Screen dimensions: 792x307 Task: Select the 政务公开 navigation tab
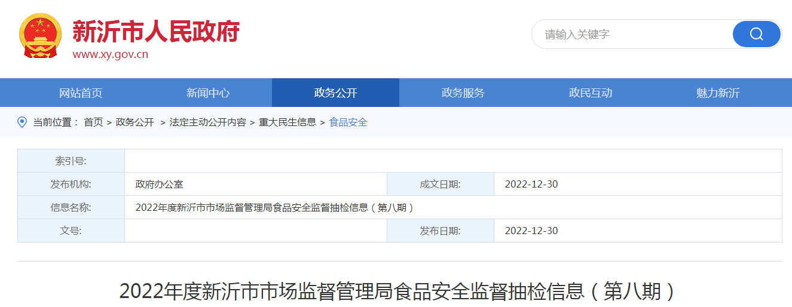tap(335, 93)
